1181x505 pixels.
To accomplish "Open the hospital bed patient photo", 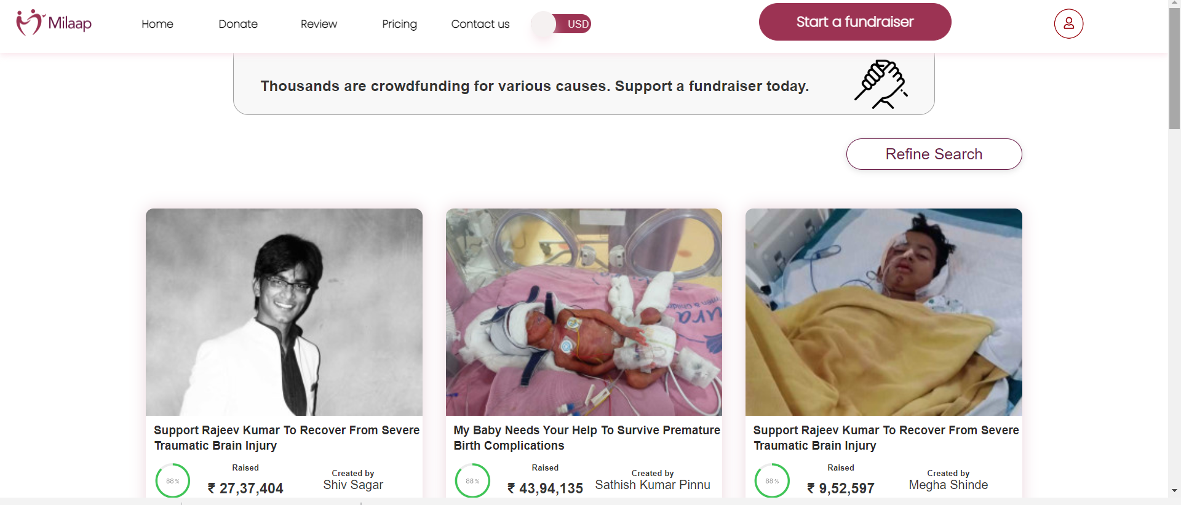I will coord(883,312).
